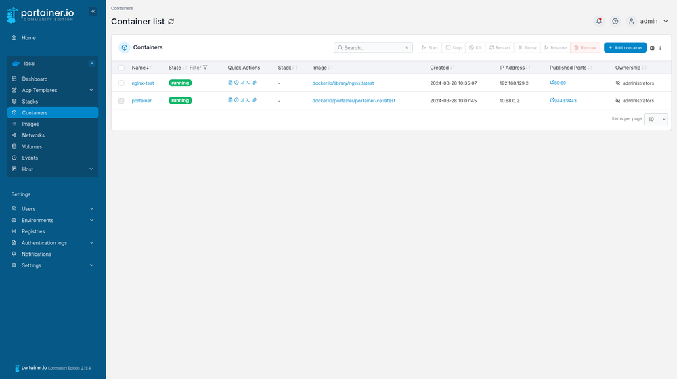
Task: Open the three-dot table settings menu
Action: click(x=660, y=48)
